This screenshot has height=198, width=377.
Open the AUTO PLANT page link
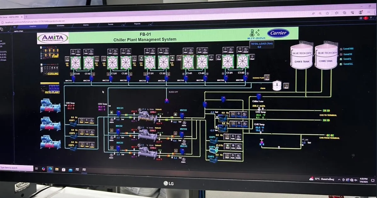pos(50,88)
